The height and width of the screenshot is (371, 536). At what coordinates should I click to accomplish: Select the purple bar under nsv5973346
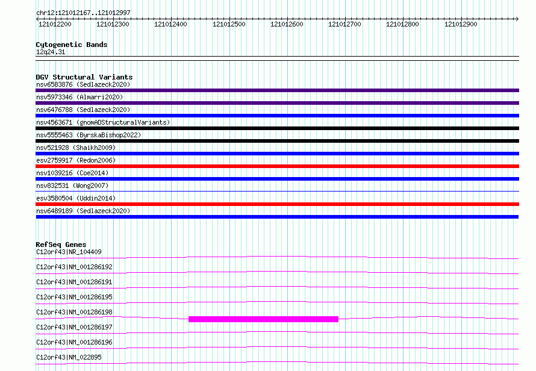(277, 103)
